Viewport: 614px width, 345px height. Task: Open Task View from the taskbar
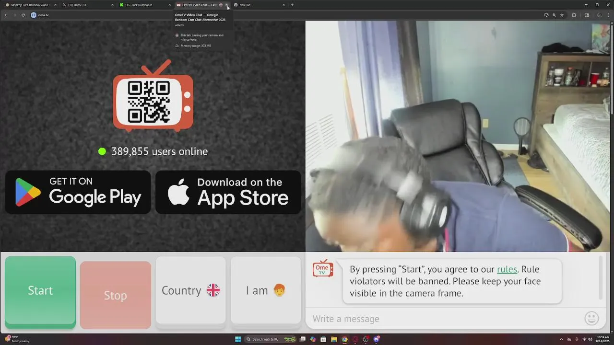[x=303, y=339]
